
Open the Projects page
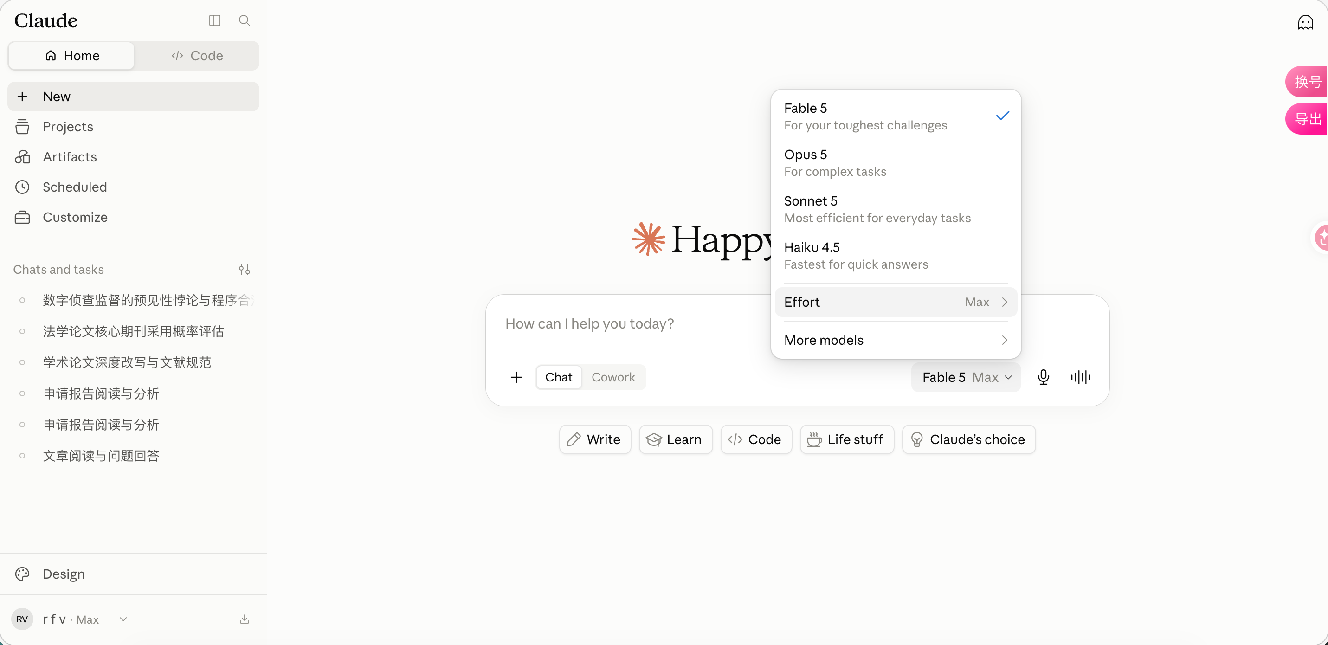coord(133,127)
